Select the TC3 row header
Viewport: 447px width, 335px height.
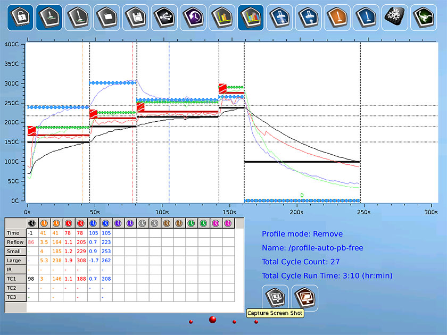[x=15, y=297]
